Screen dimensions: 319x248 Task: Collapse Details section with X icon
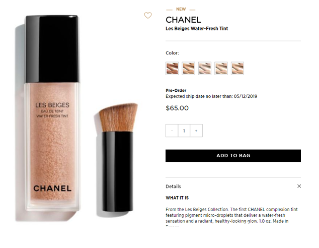pyautogui.click(x=299, y=186)
